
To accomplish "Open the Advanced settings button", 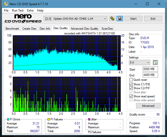I will tap(148, 106).
